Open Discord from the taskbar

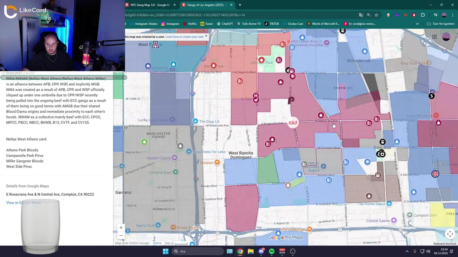[261, 251]
